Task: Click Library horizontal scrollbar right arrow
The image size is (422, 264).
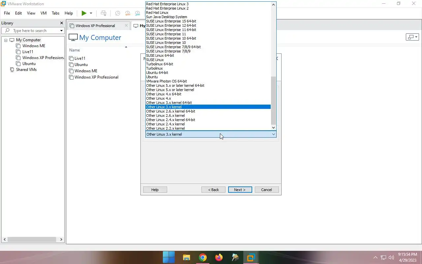Action: click(x=61, y=240)
